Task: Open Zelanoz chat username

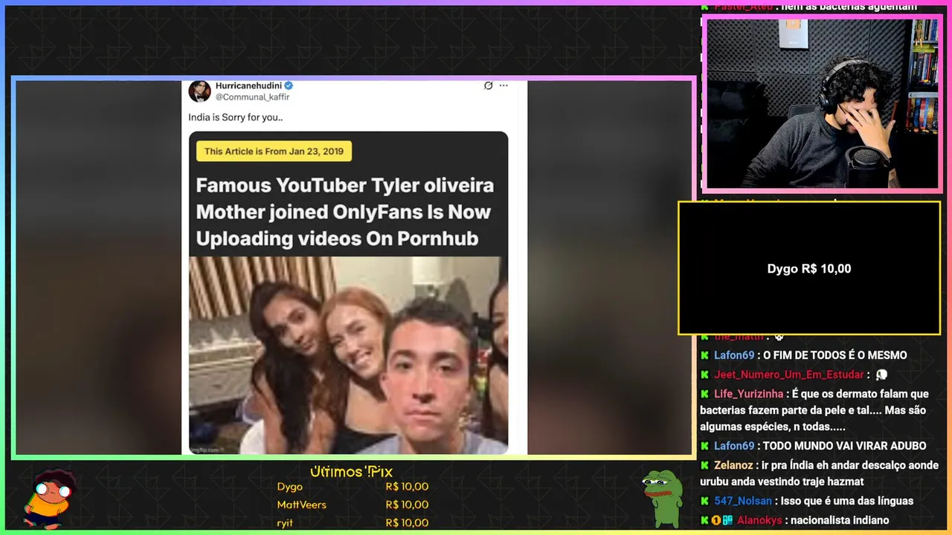Action: coord(735,465)
